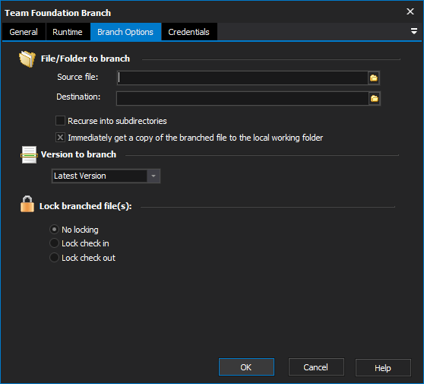Click the File/Folder to branch heading
This screenshot has width=424, height=384.
point(85,59)
